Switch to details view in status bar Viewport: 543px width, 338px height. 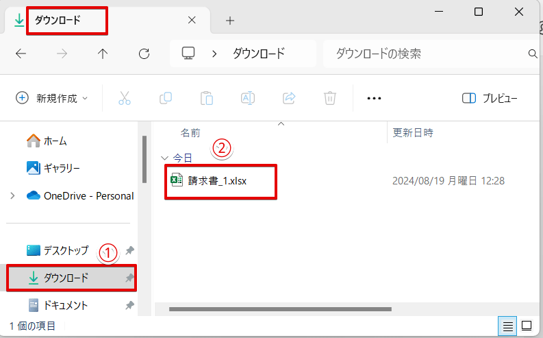(x=507, y=326)
